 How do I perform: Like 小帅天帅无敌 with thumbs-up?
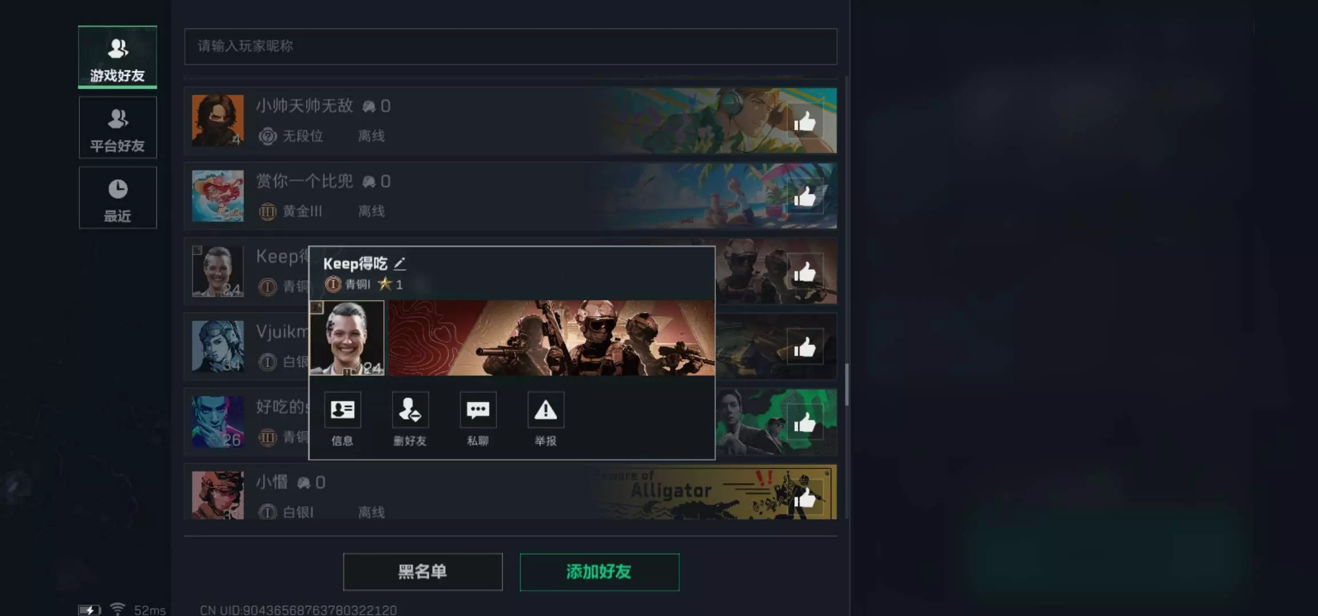click(x=805, y=121)
